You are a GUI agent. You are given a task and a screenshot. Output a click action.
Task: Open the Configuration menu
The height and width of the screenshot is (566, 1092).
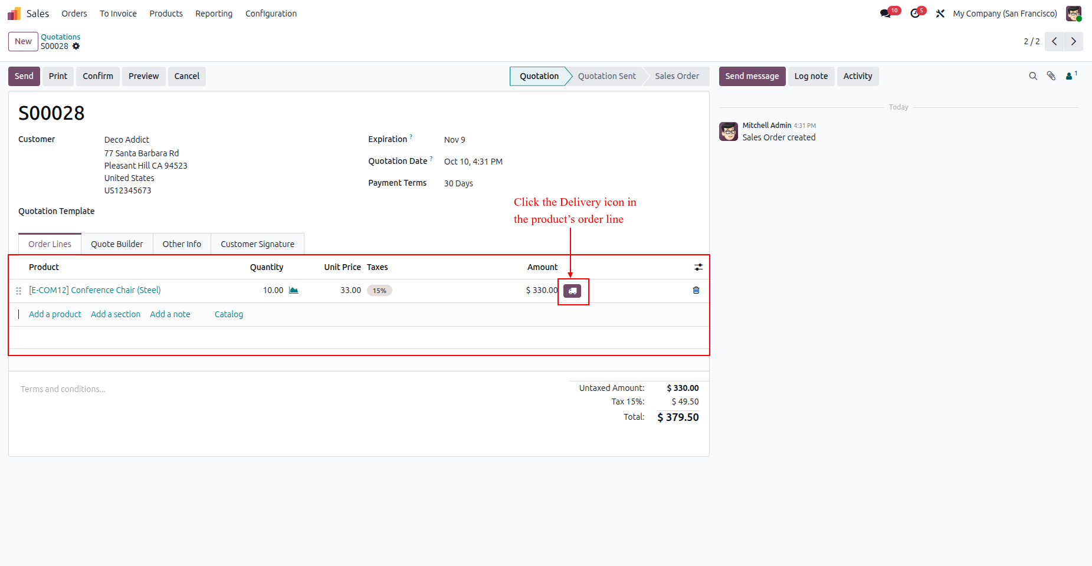[271, 13]
